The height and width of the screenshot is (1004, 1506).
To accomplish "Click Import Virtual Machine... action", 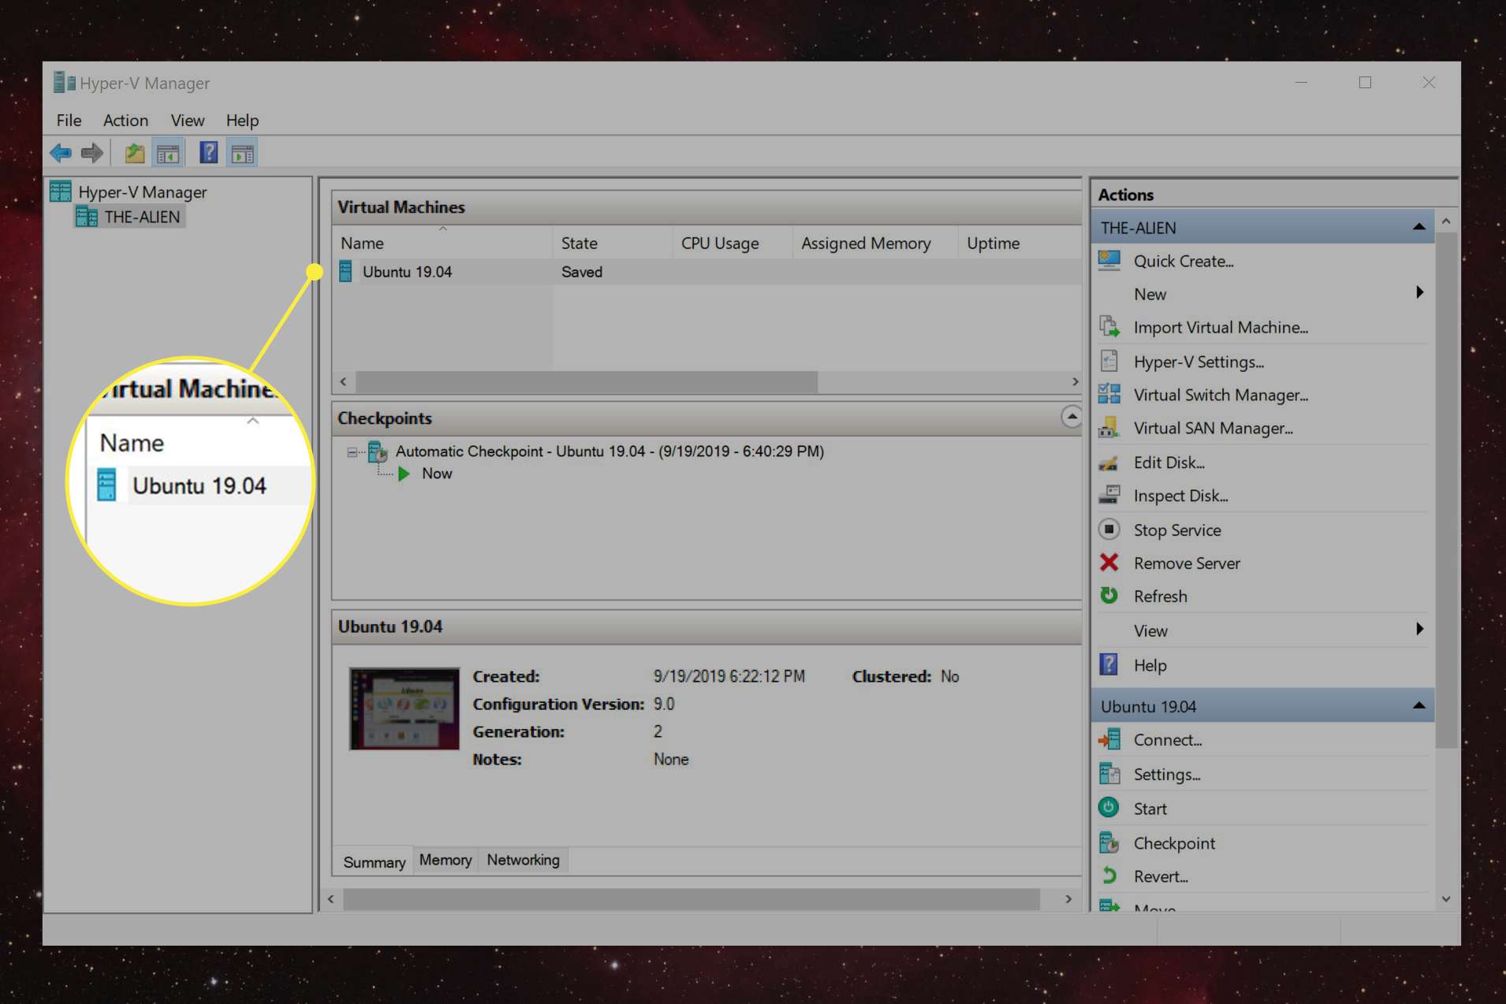I will [x=1221, y=327].
